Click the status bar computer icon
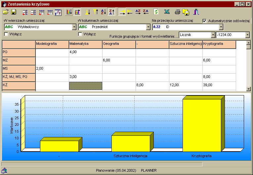 [4, 170]
